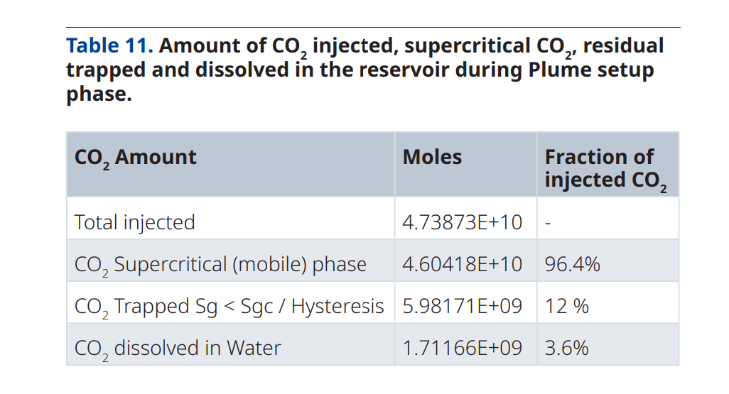Click the value 5.98171E+09

pyautogui.click(x=462, y=307)
